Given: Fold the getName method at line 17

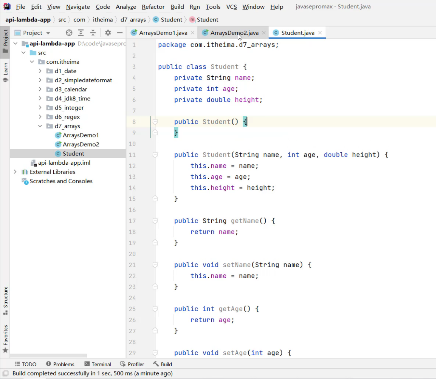Looking at the screenshot, I should click(155, 221).
